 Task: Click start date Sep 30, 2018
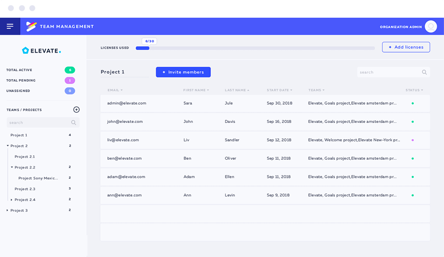click(x=280, y=103)
